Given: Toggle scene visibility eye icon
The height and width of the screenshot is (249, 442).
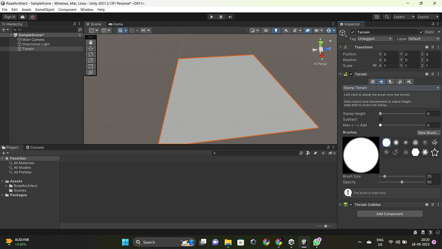Looking at the screenshot, I should point(308,30).
